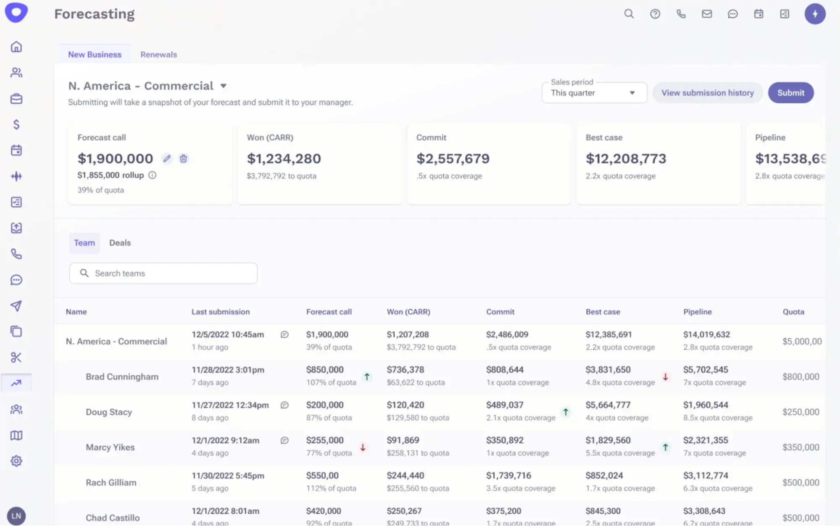The height and width of the screenshot is (526, 840).
Task: Click View submission history
Action: pos(707,93)
